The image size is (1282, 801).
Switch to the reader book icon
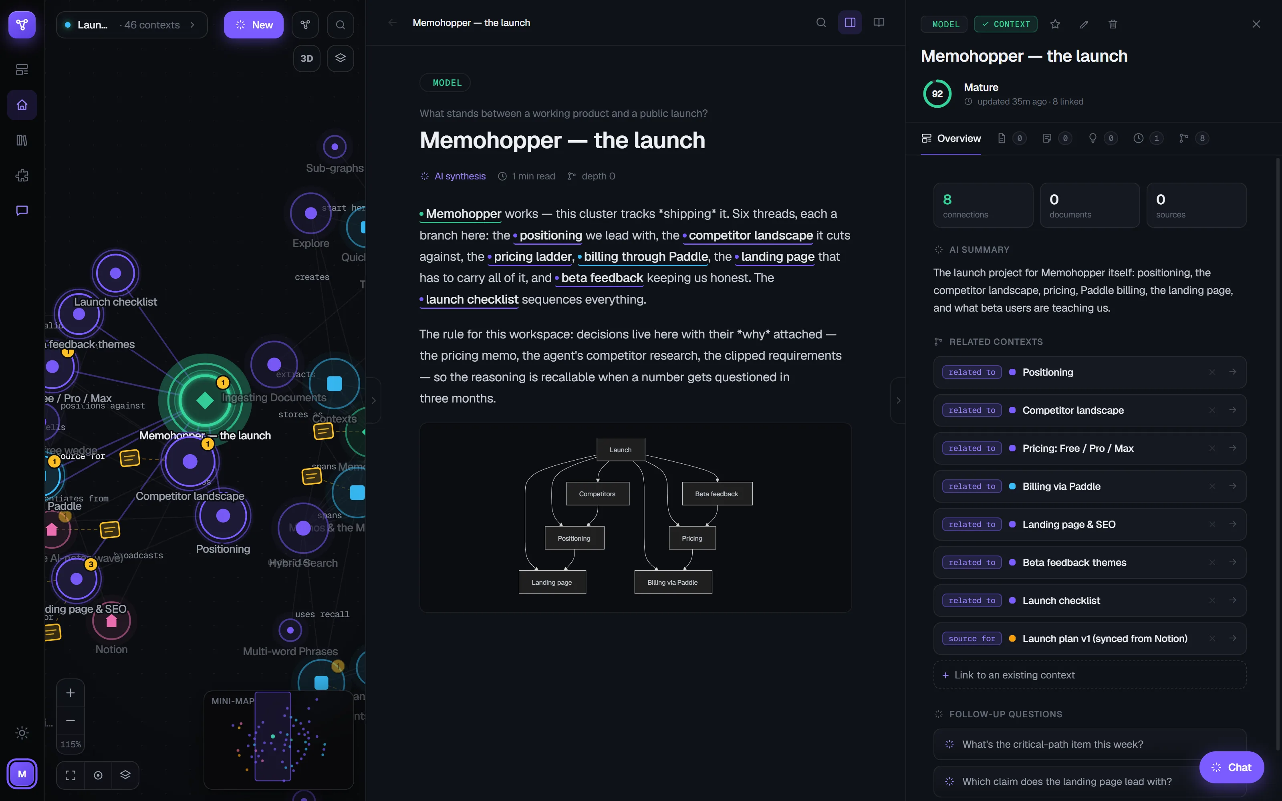point(879,23)
